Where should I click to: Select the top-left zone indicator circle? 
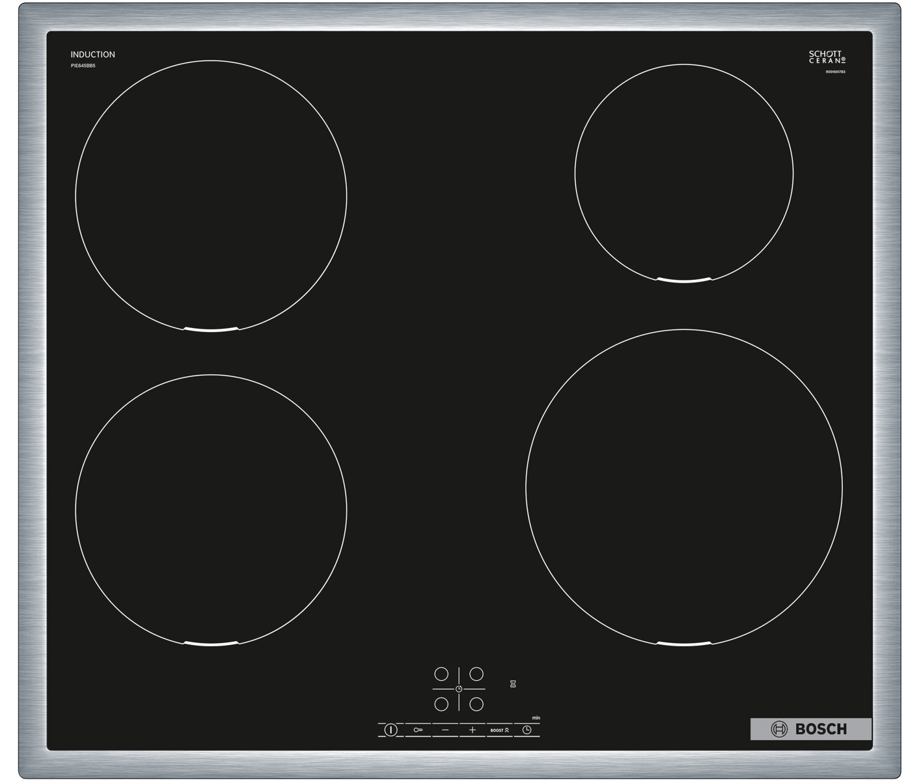pyautogui.click(x=441, y=674)
